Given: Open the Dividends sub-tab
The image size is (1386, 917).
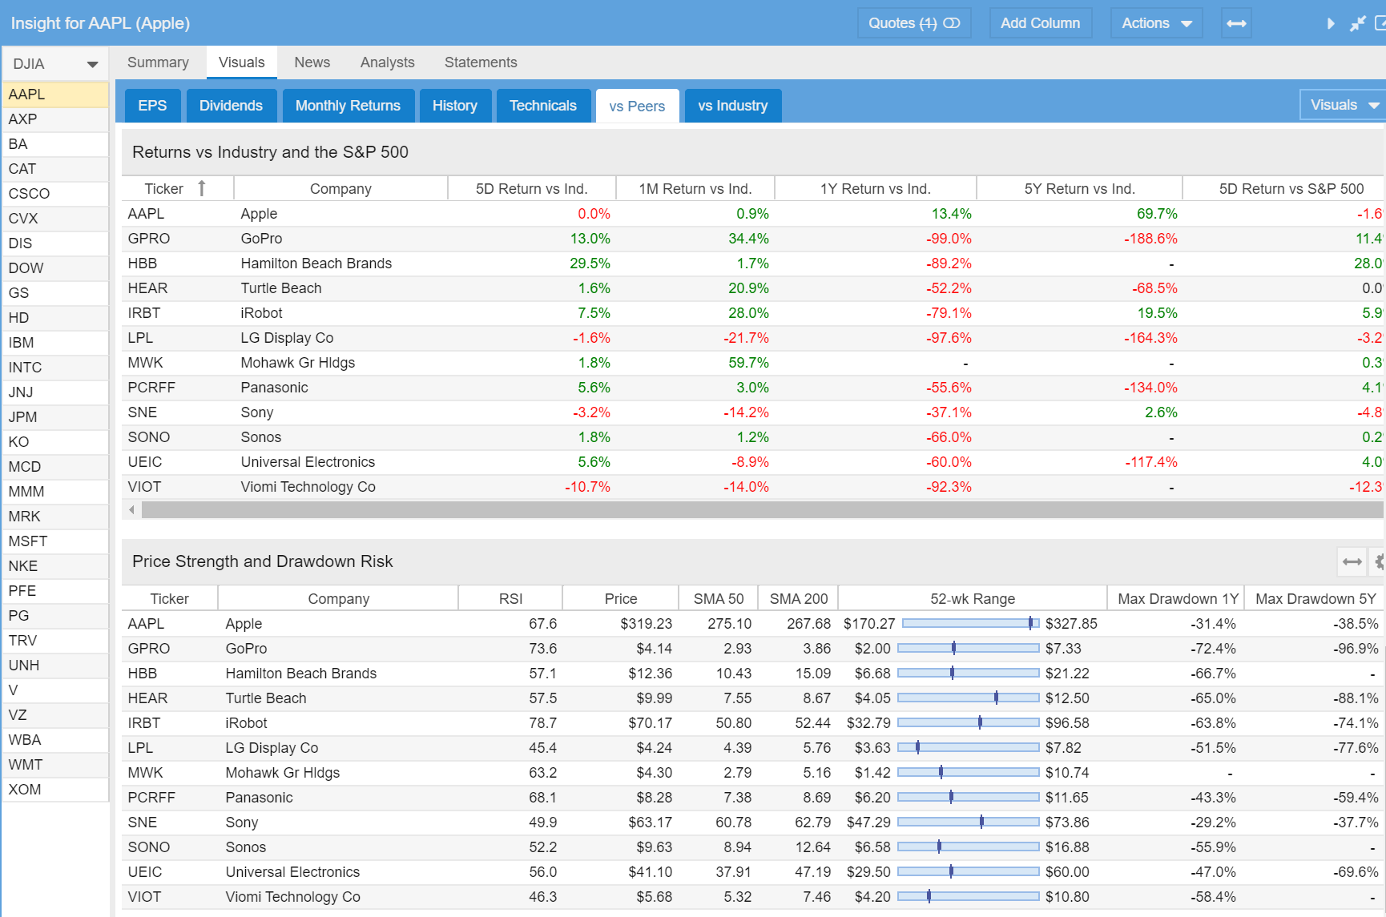Looking at the screenshot, I should coord(231,106).
